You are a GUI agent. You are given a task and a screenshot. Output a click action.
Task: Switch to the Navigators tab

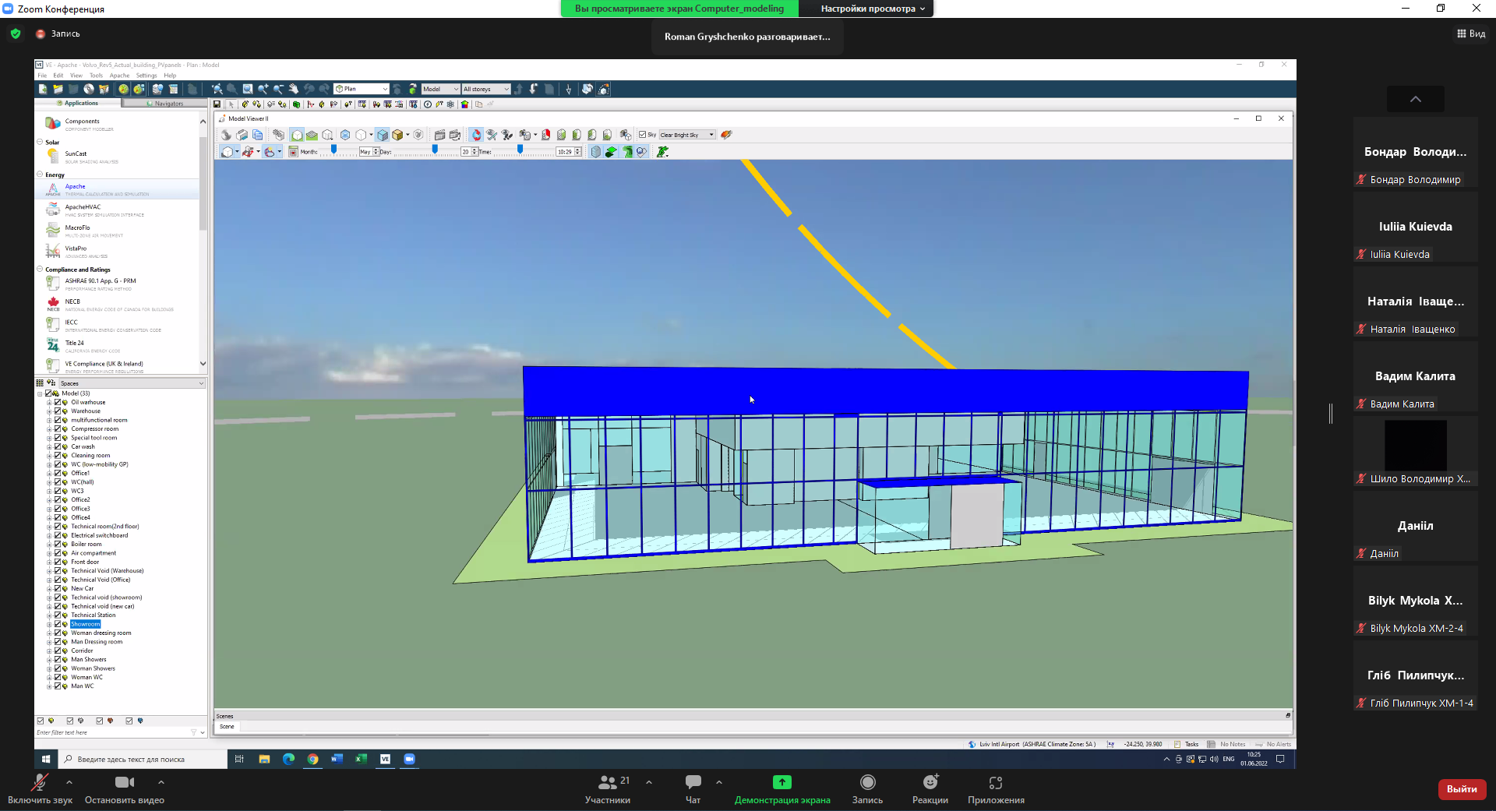point(165,103)
